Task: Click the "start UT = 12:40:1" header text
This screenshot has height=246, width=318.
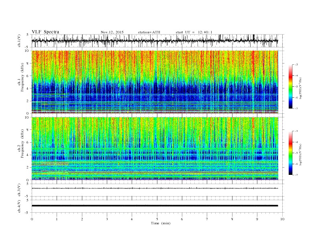Action: pyautogui.click(x=194, y=32)
